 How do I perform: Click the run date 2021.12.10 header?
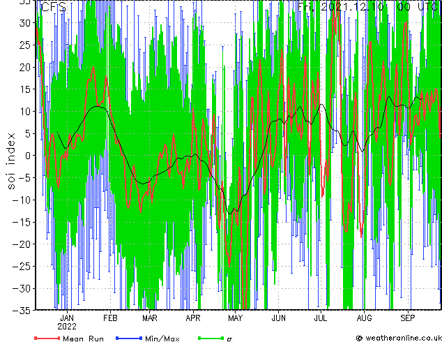click(x=353, y=7)
